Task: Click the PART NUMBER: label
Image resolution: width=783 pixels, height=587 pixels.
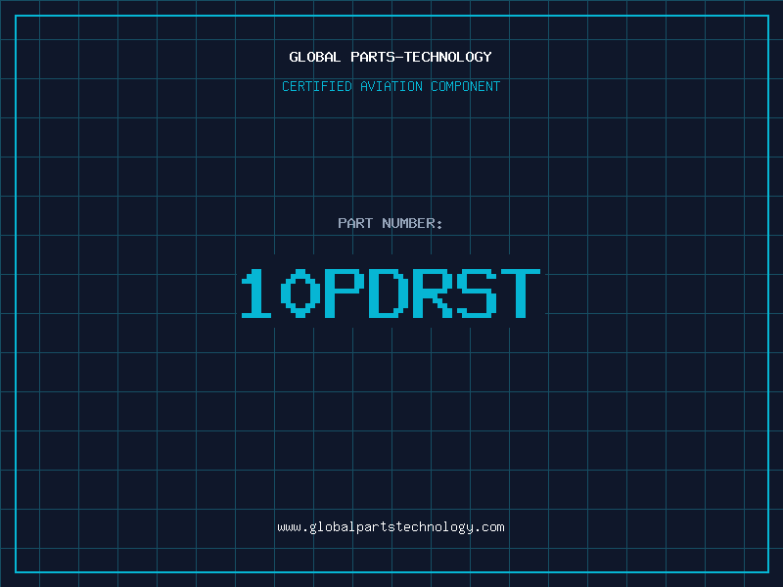Action: coord(391,223)
